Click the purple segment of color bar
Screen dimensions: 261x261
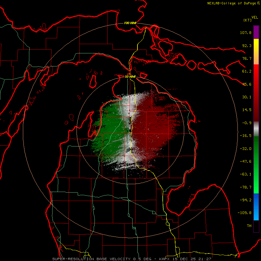(x=256, y=32)
